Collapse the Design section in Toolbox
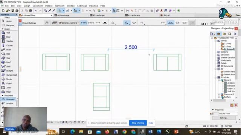 (x=3, y=29)
